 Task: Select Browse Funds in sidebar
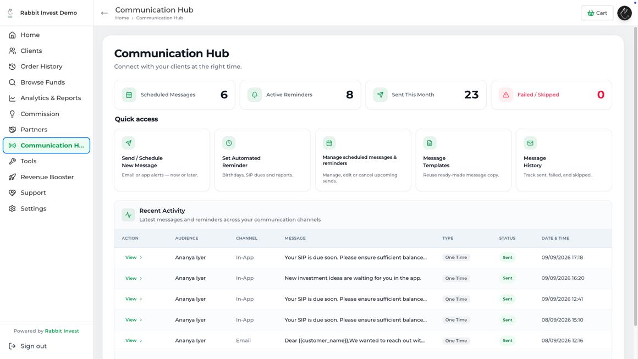click(x=46, y=82)
